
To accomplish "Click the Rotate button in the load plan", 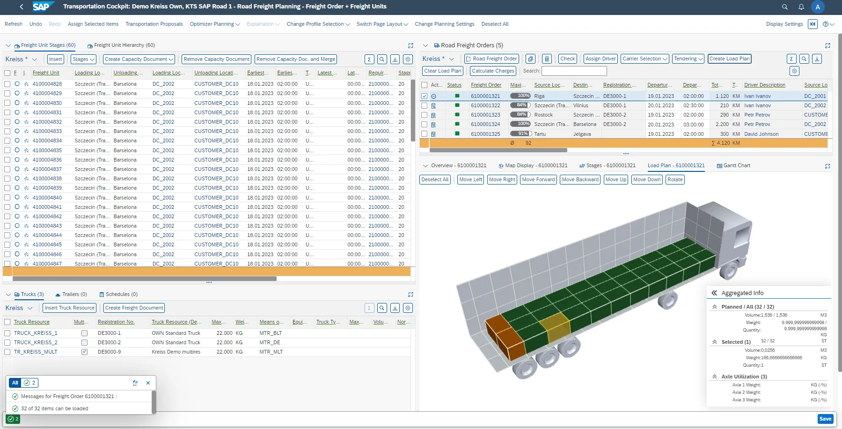I will coord(675,180).
